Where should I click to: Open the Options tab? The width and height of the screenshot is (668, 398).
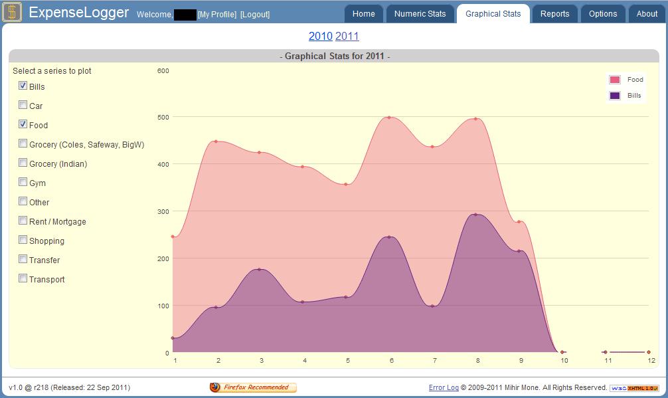click(x=603, y=14)
